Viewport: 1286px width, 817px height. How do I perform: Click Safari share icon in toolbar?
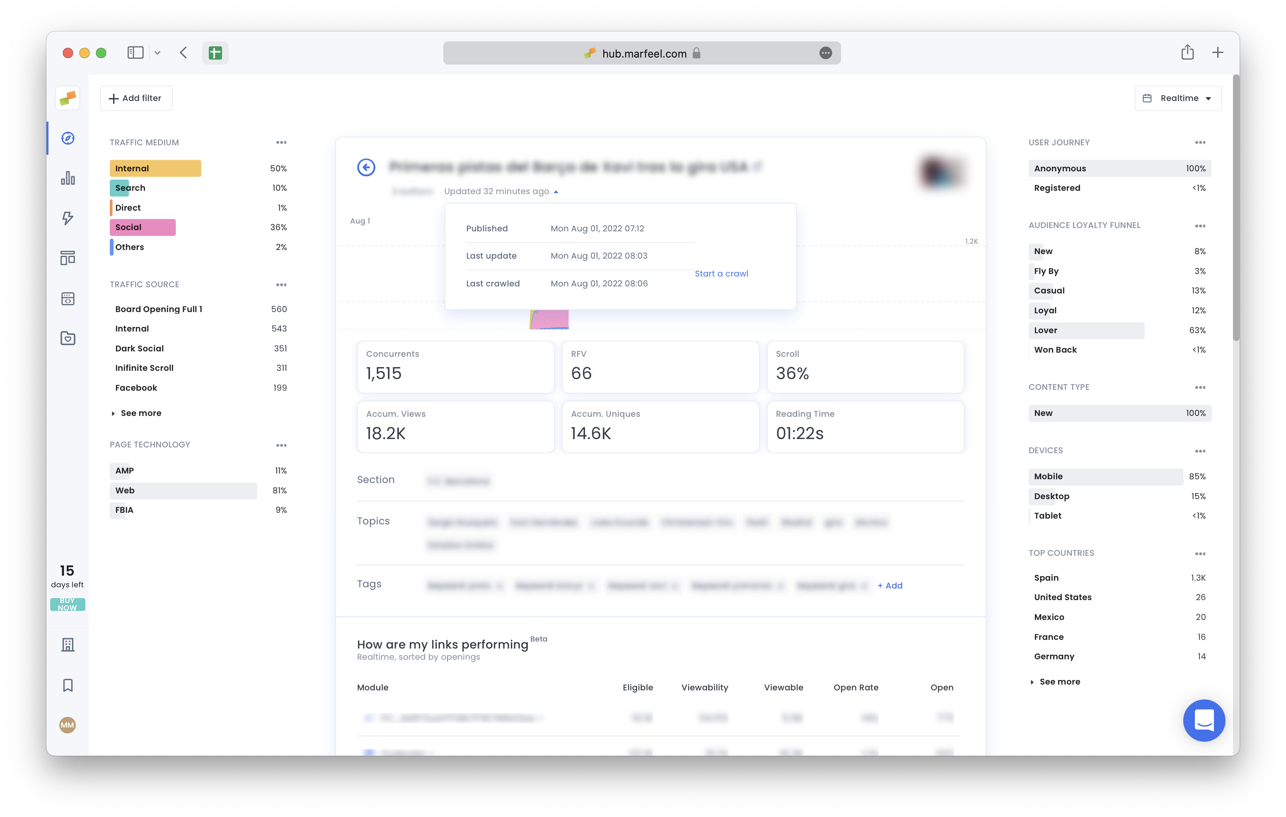(1187, 52)
